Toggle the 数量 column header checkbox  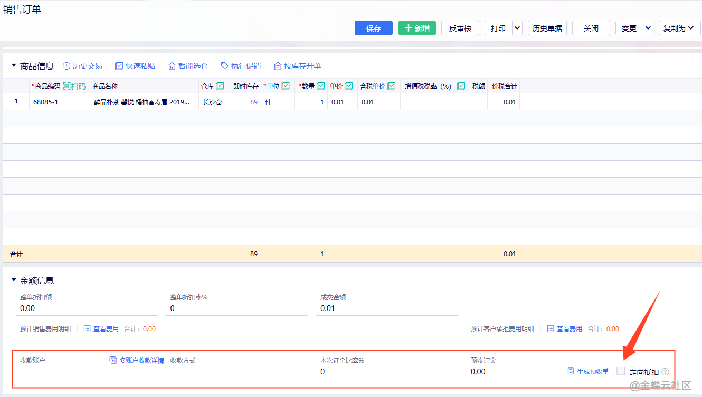click(320, 86)
